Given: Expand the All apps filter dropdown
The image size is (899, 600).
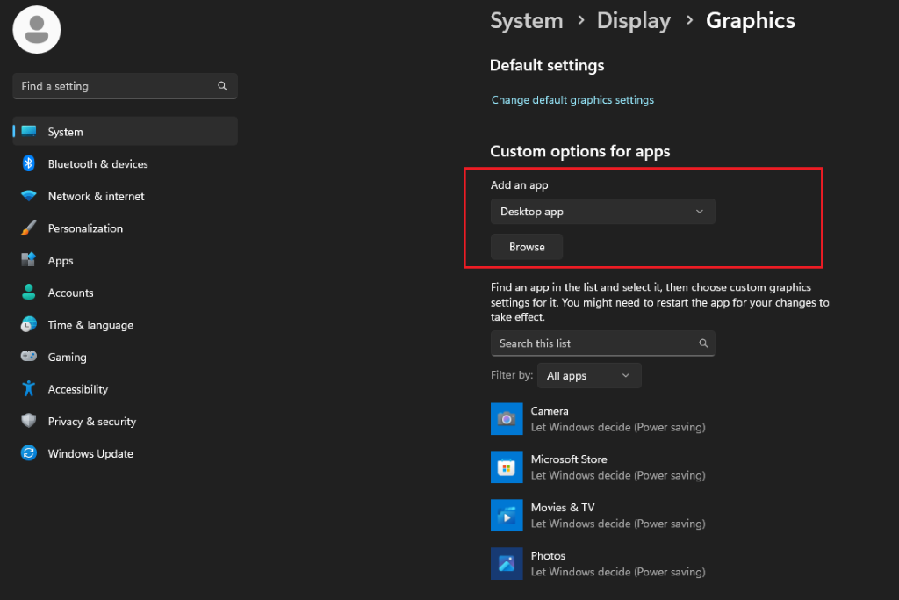Looking at the screenshot, I should pos(589,376).
